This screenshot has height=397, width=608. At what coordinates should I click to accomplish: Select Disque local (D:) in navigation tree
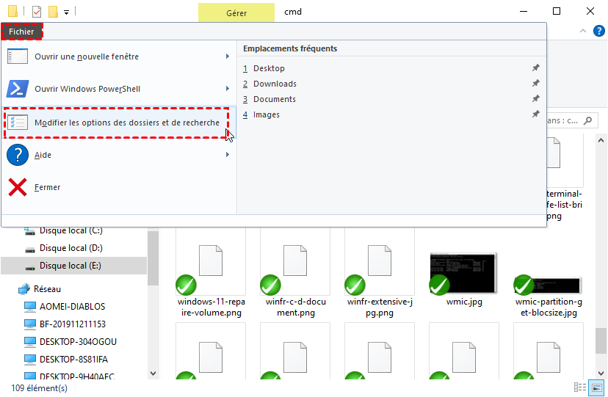70,248
